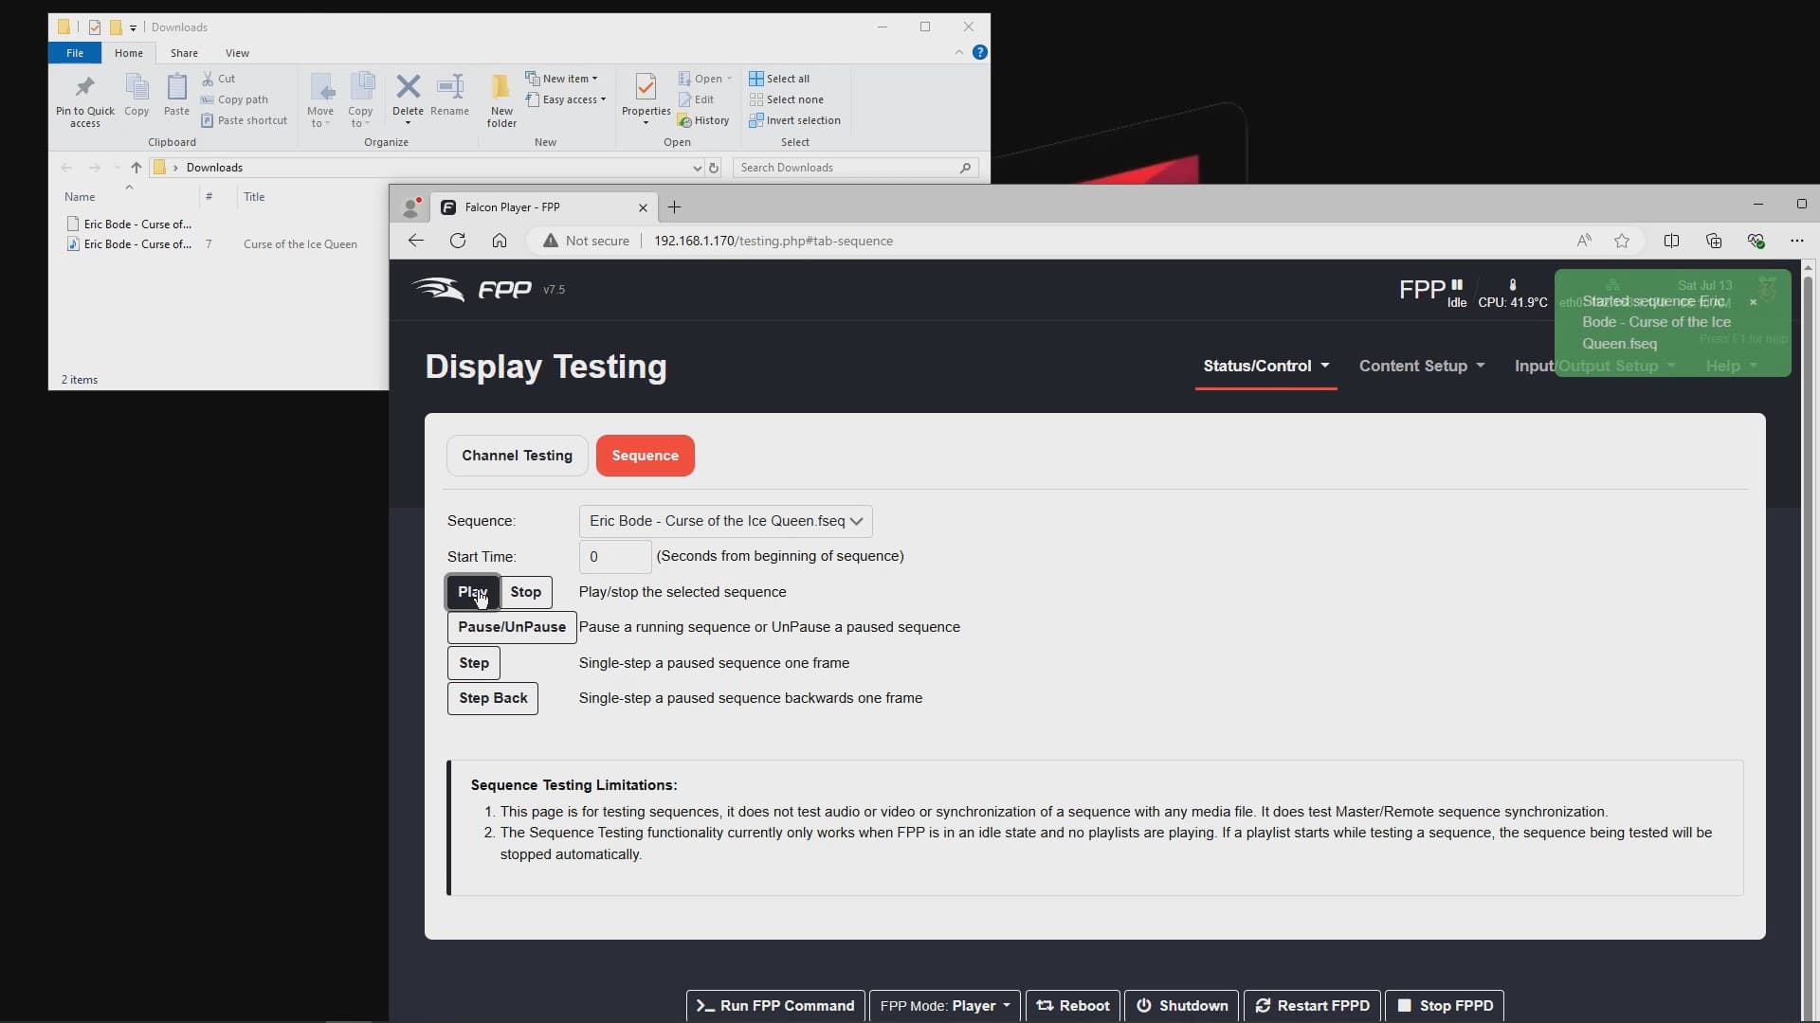Image resolution: width=1820 pixels, height=1023 pixels.
Task: Click the Delete icon in Explorer ribbon
Action: tap(408, 100)
